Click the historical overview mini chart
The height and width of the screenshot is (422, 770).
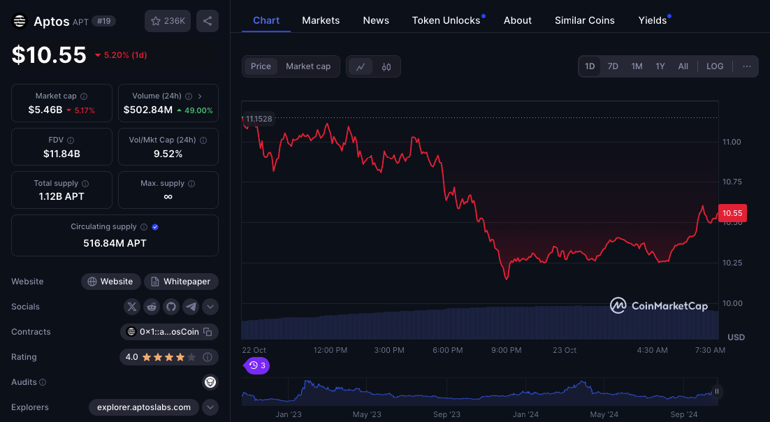tap(480, 392)
